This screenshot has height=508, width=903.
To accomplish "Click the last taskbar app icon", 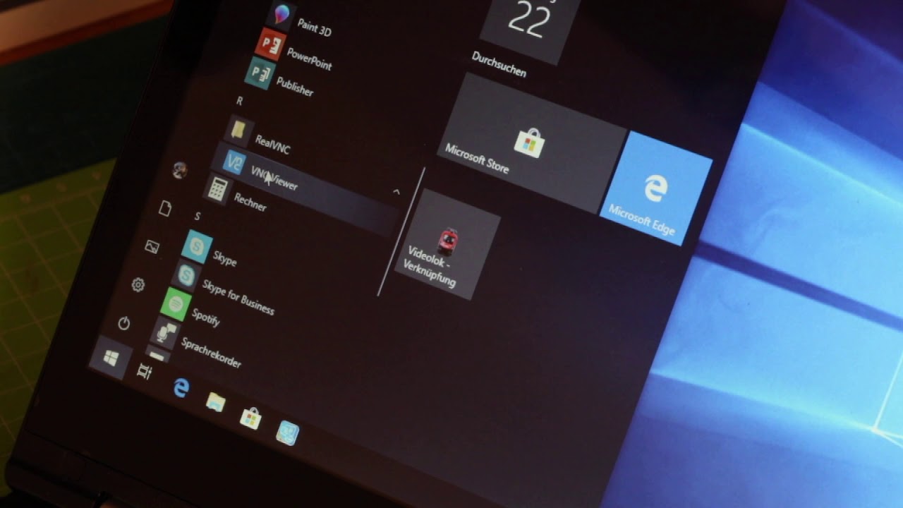I will coord(287,433).
